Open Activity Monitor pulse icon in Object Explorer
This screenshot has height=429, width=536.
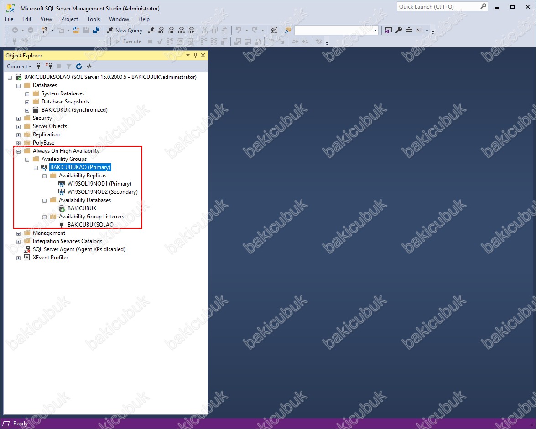tap(89, 66)
